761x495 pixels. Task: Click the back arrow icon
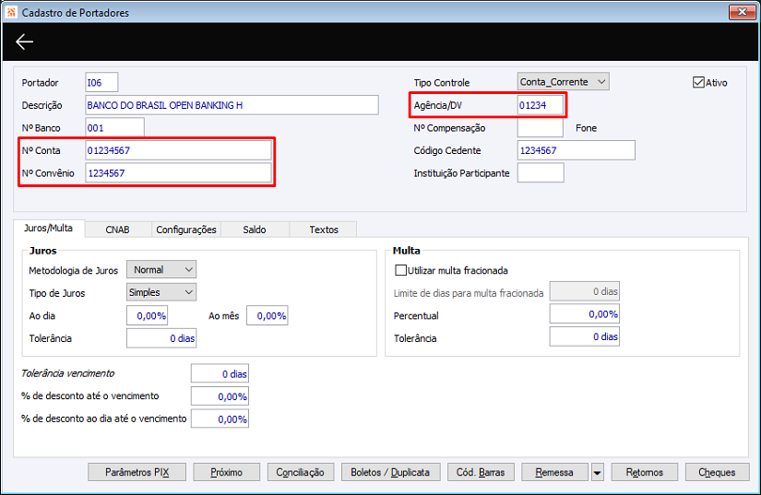coord(24,41)
